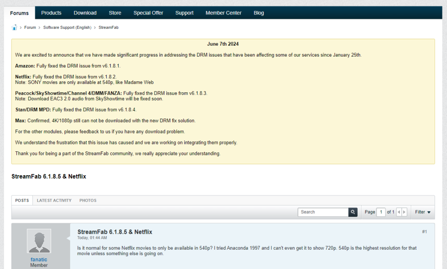The height and width of the screenshot is (269, 447).
Task: Click the 'Netflix:' announcement line
Action: [x=66, y=77]
